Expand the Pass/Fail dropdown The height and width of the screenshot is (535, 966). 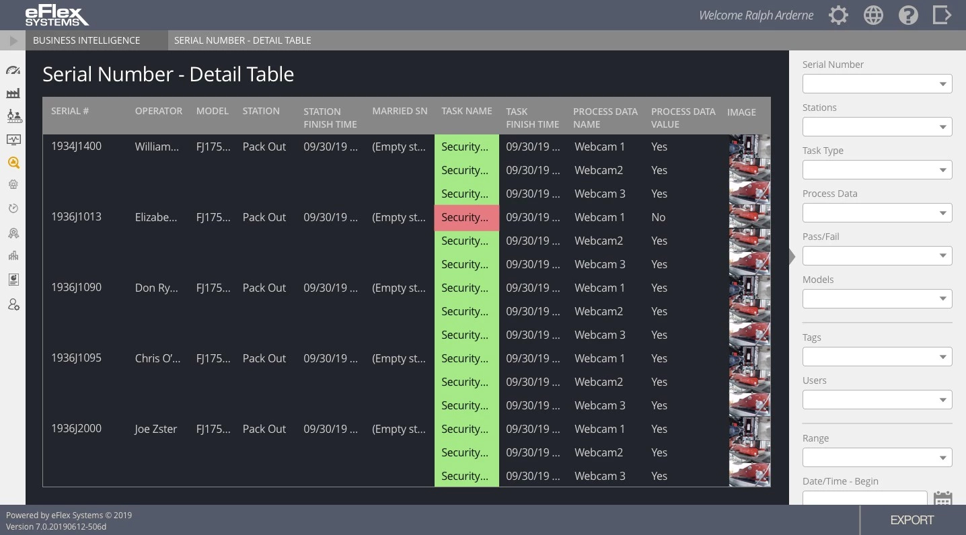tap(877, 255)
